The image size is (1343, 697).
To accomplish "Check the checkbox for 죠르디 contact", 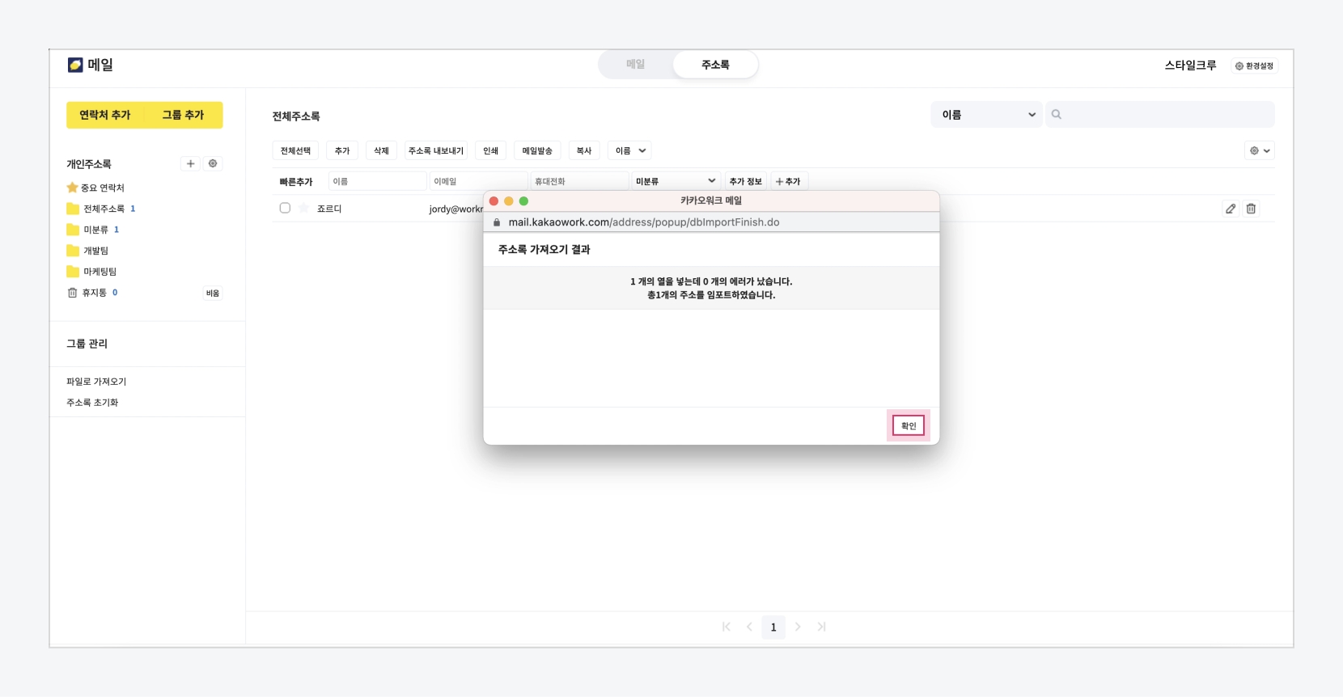I will [x=285, y=209].
